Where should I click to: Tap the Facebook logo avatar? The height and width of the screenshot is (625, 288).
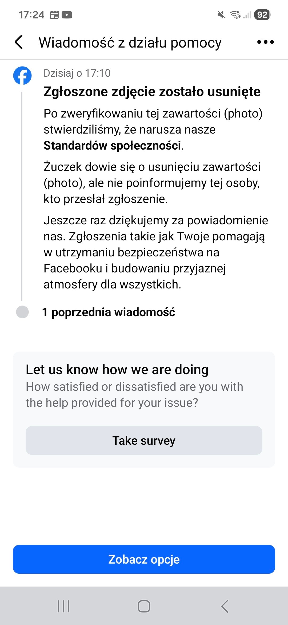[22, 75]
